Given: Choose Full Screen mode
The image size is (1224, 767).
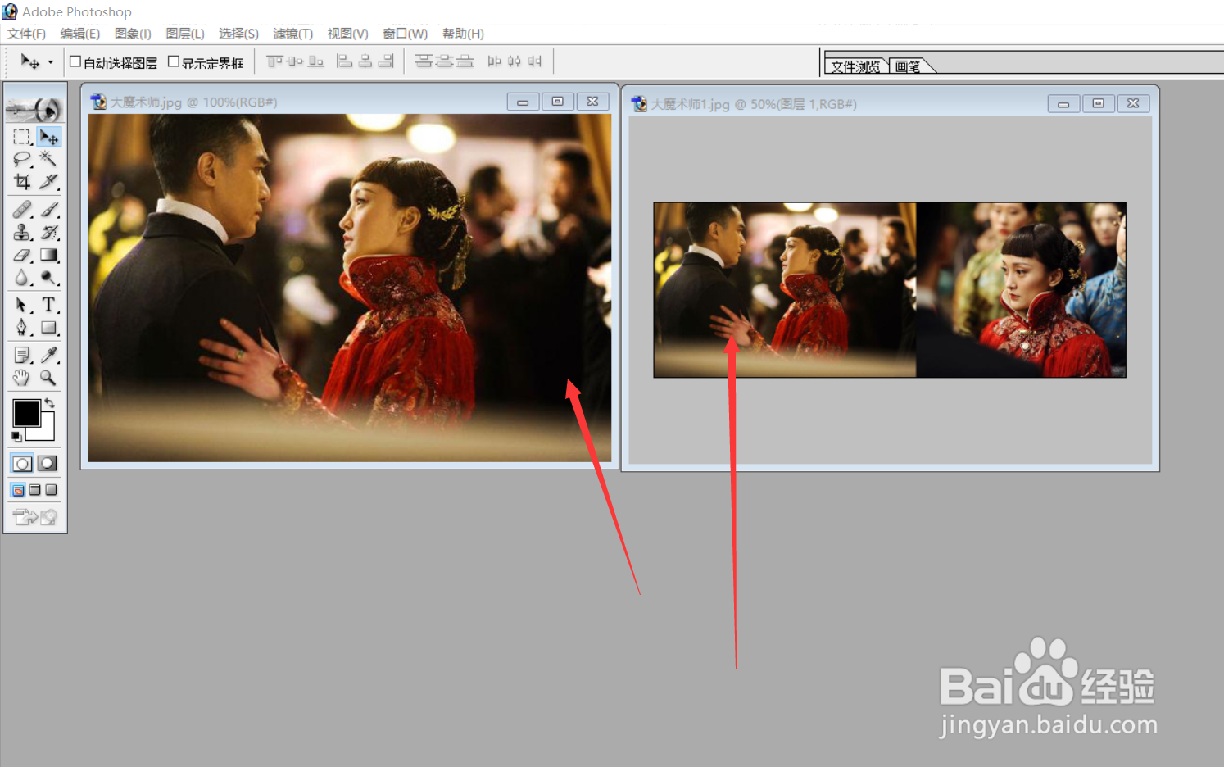Looking at the screenshot, I should click(51, 490).
